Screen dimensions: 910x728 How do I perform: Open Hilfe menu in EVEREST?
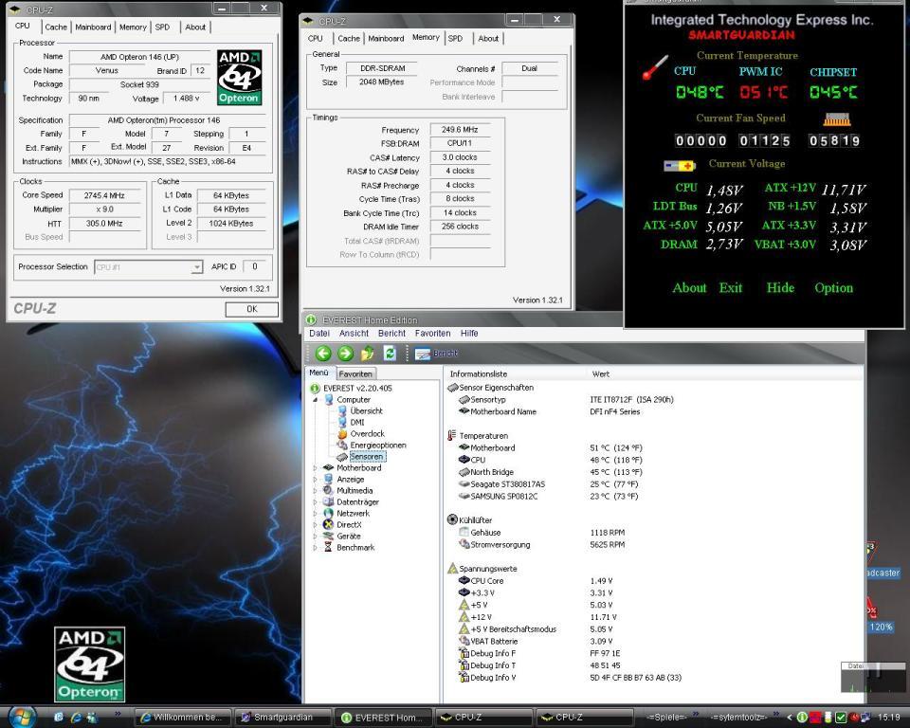click(469, 334)
